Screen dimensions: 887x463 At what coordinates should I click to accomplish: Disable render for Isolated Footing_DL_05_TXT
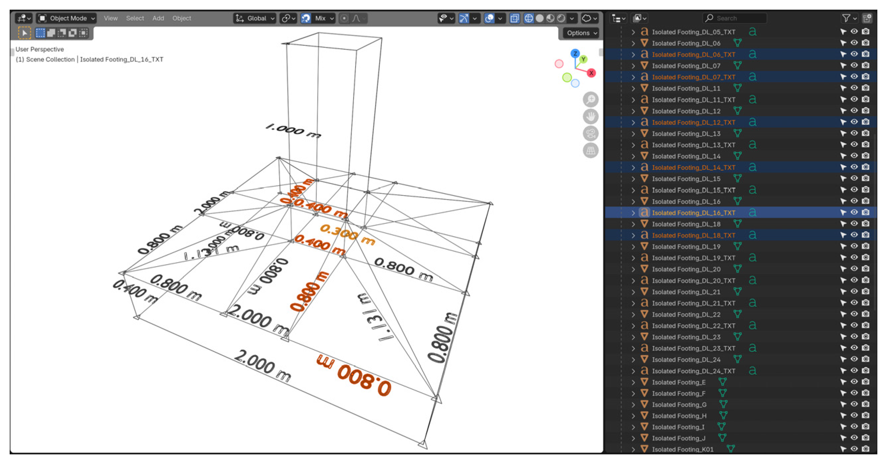(865, 32)
